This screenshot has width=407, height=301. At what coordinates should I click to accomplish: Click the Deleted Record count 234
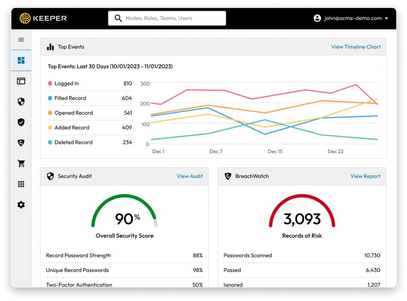pos(127,142)
